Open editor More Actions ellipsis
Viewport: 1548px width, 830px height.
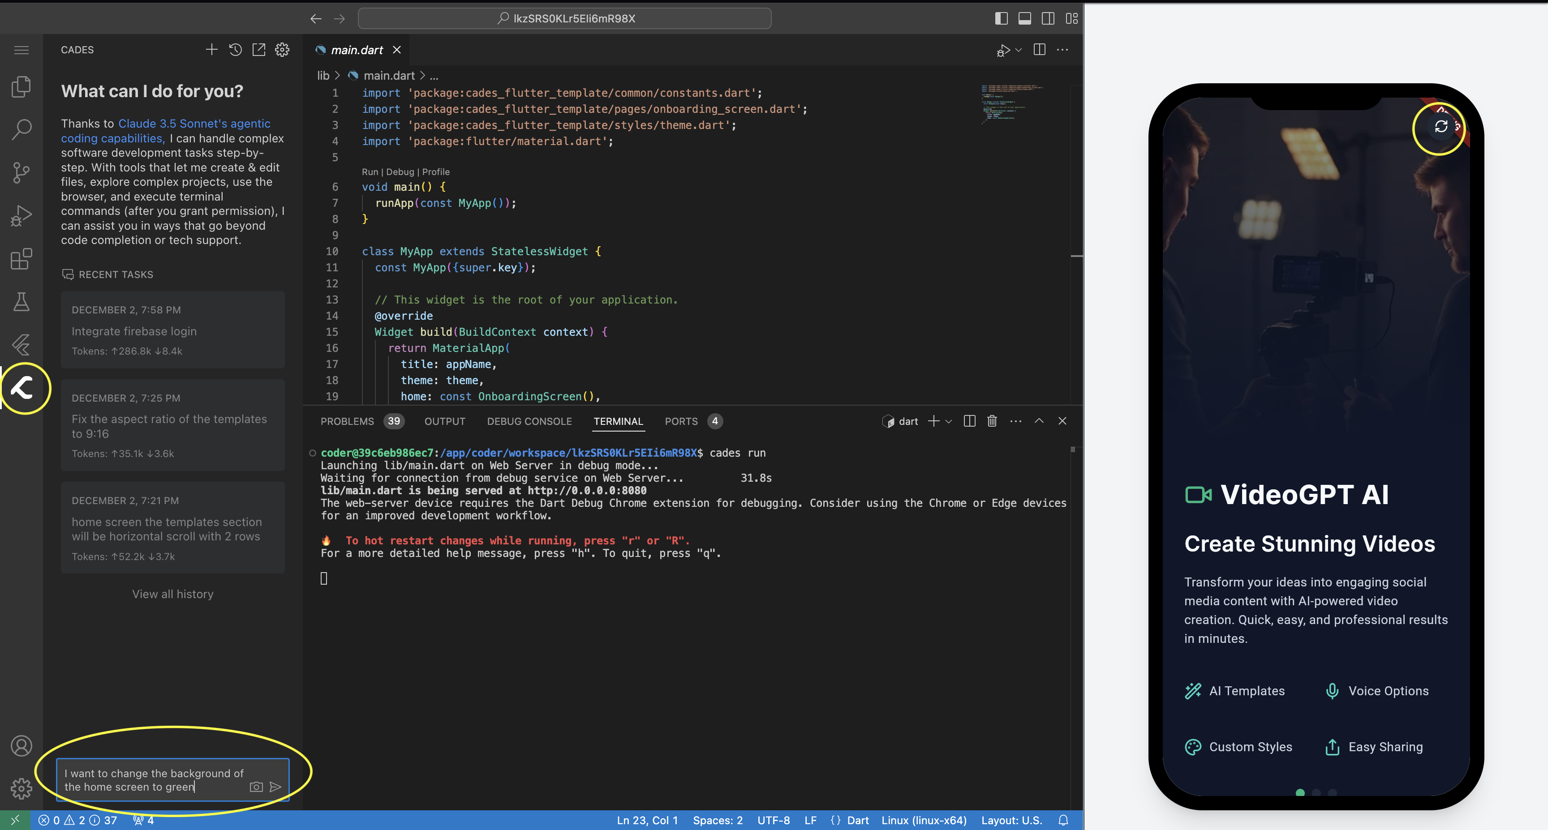point(1062,50)
